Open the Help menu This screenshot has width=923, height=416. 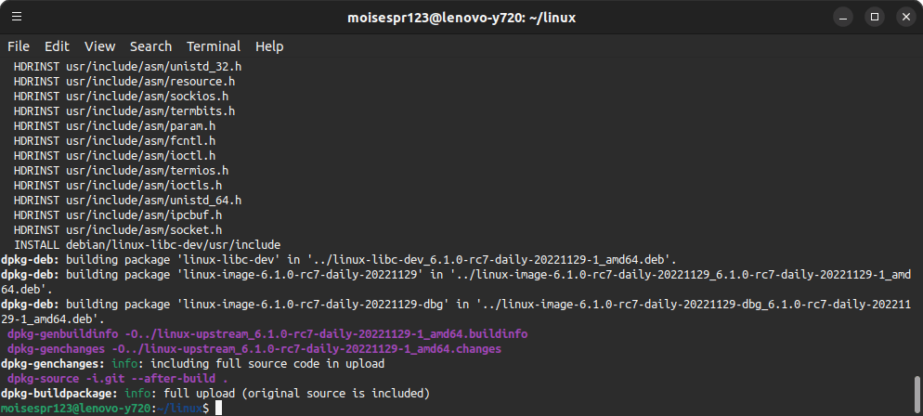click(x=269, y=46)
